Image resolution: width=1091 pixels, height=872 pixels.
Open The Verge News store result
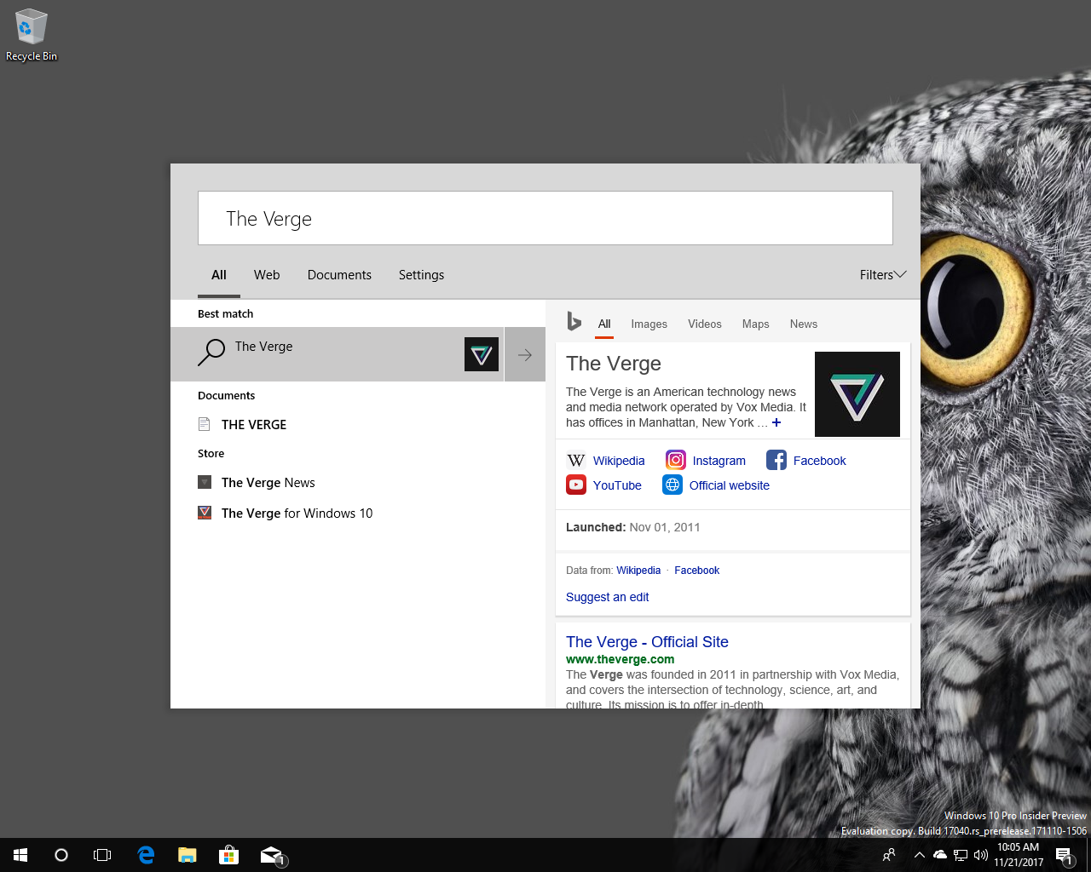click(x=358, y=483)
